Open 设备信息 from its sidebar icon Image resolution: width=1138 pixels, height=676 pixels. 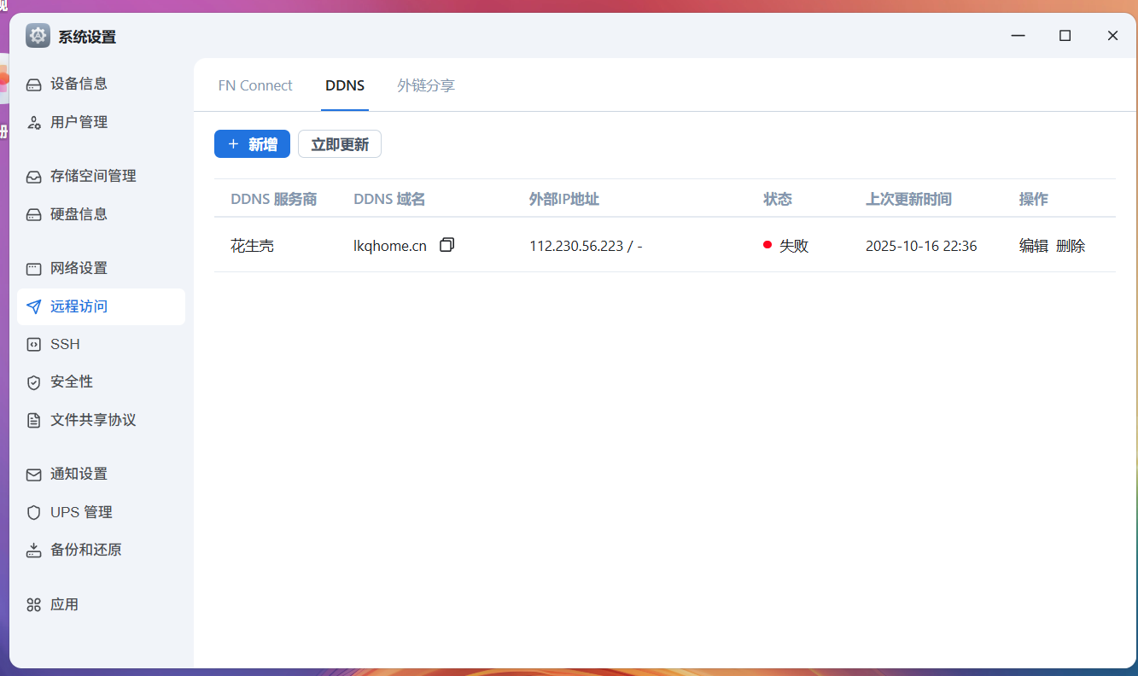pyautogui.click(x=34, y=84)
